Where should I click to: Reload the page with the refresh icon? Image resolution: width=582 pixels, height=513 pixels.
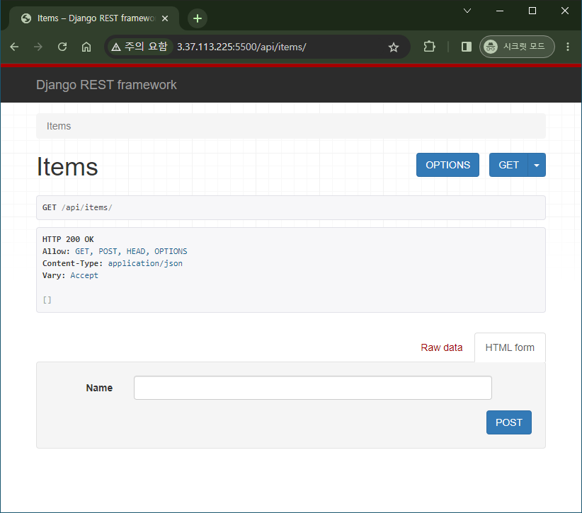pyautogui.click(x=62, y=47)
